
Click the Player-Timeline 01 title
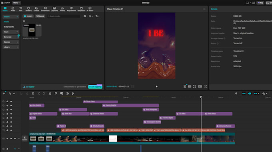(x=115, y=9)
